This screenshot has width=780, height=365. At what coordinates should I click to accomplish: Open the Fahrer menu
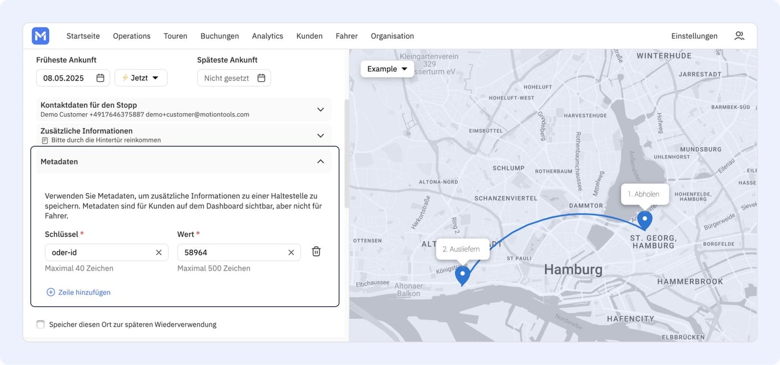pos(347,36)
